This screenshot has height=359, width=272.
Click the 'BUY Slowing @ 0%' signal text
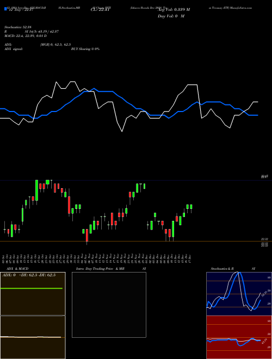coord(85,49)
